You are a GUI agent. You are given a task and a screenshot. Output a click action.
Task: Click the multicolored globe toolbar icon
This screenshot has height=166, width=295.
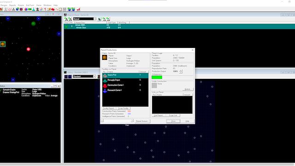[26, 9]
